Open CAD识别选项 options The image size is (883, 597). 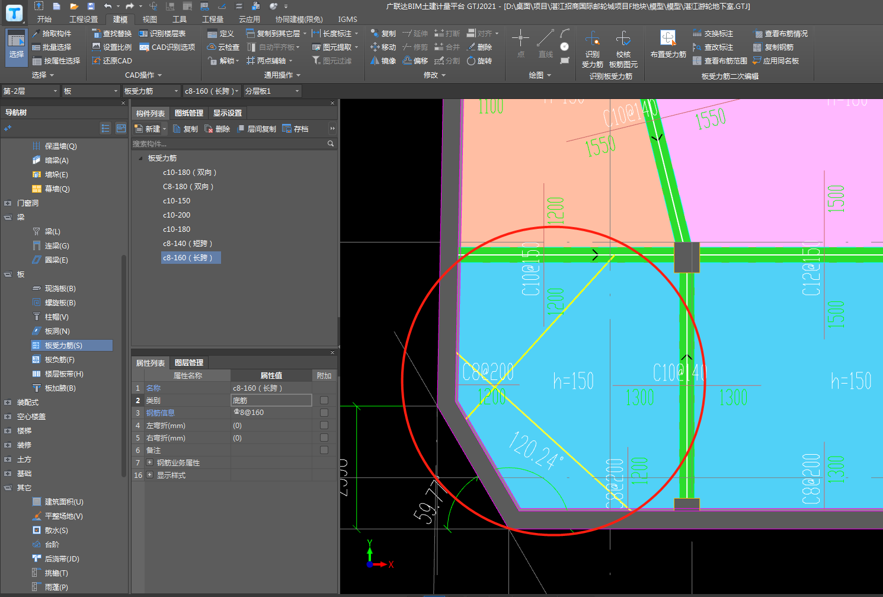pyautogui.click(x=167, y=47)
